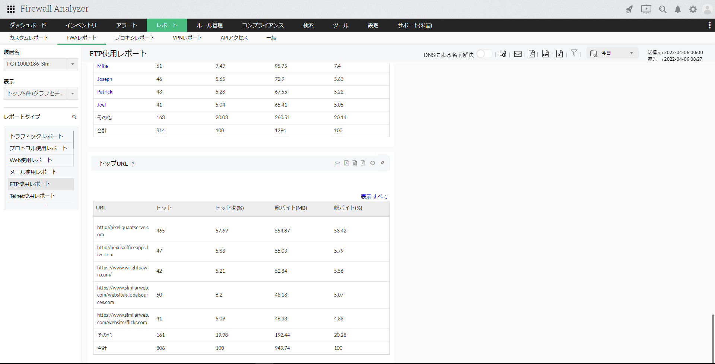
Task: Open the presentation video icon
Action: [646, 9]
